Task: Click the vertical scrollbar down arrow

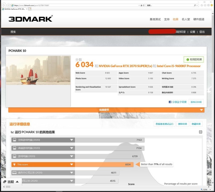Action: click(213, 183)
